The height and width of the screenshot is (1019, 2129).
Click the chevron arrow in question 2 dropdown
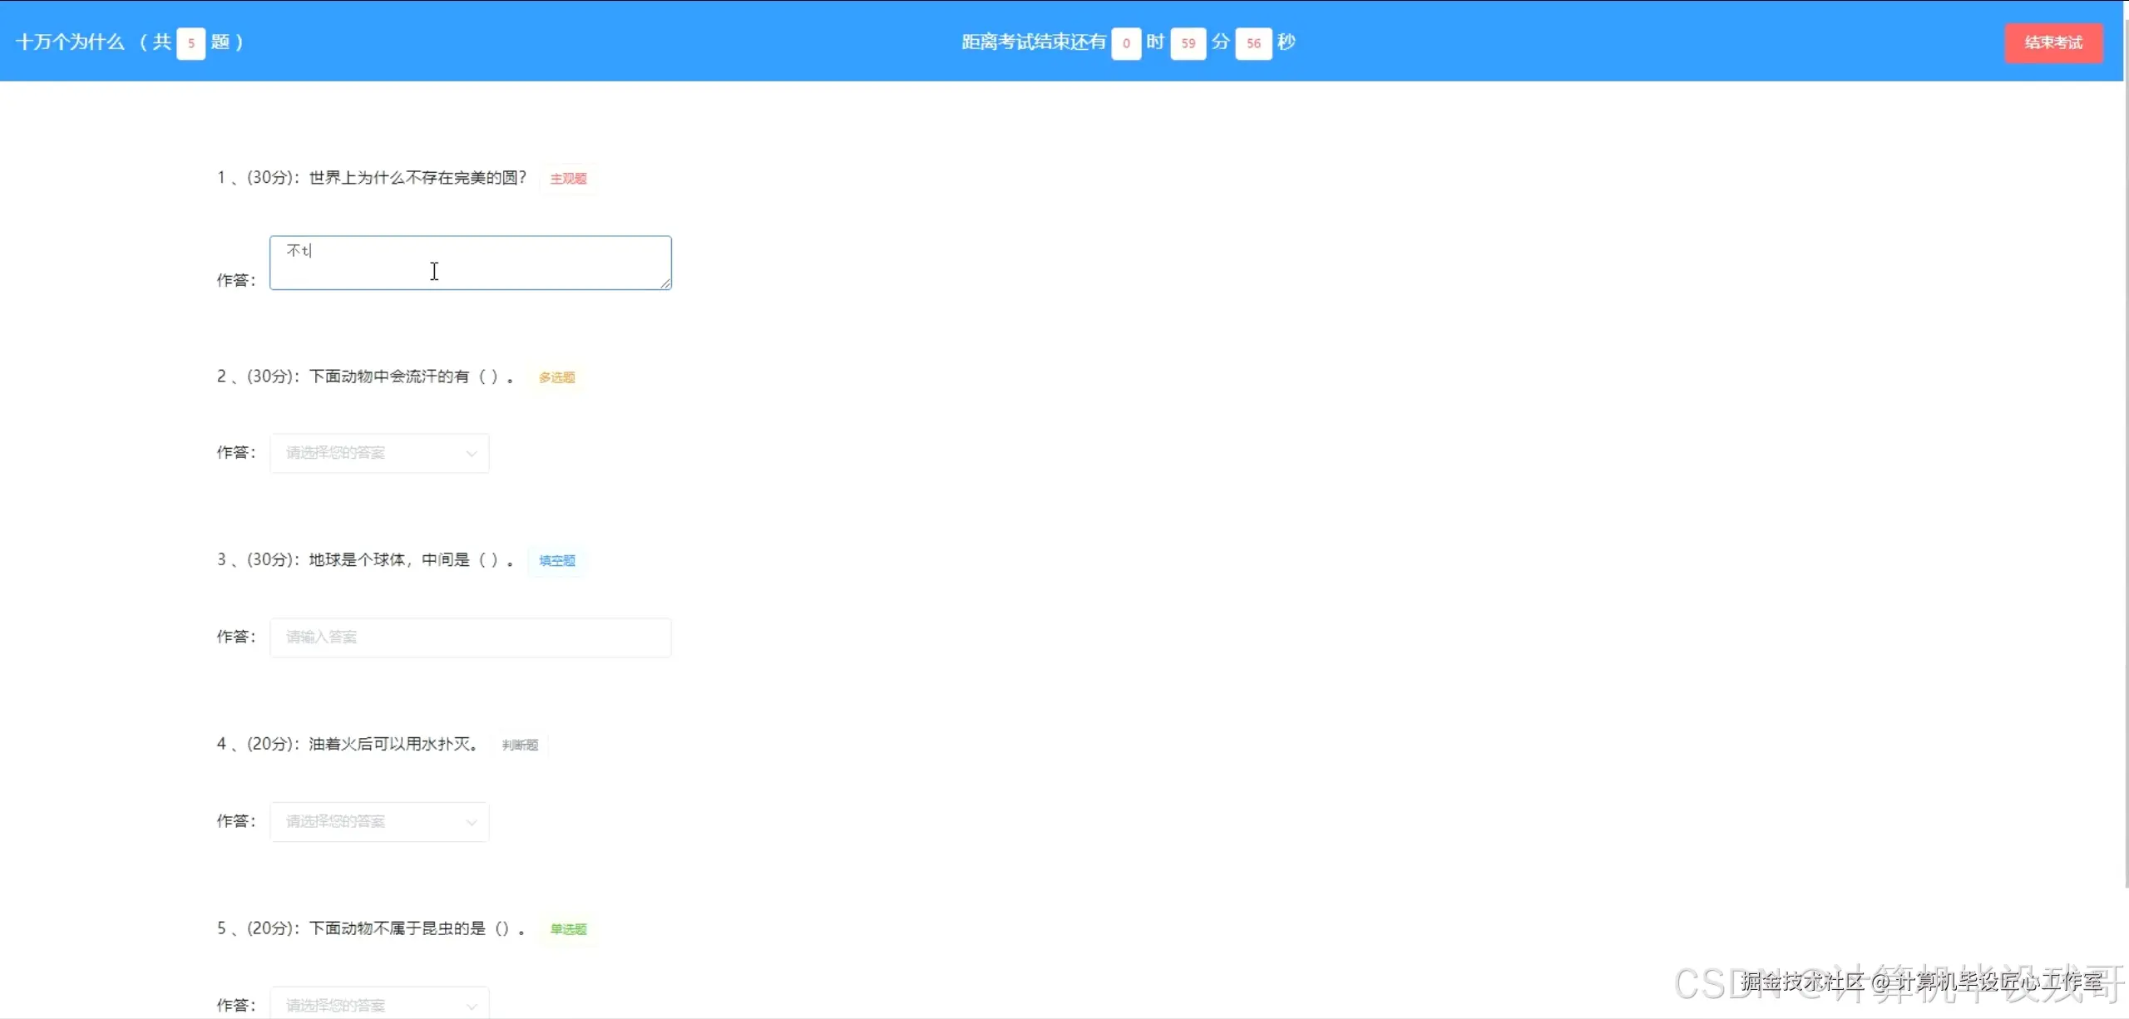point(472,454)
